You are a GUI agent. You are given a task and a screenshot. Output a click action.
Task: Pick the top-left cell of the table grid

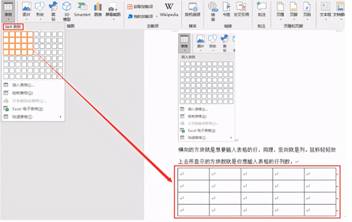6,34
